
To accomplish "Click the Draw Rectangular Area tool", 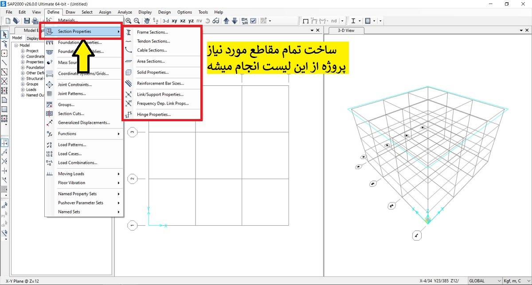I will point(4,109).
